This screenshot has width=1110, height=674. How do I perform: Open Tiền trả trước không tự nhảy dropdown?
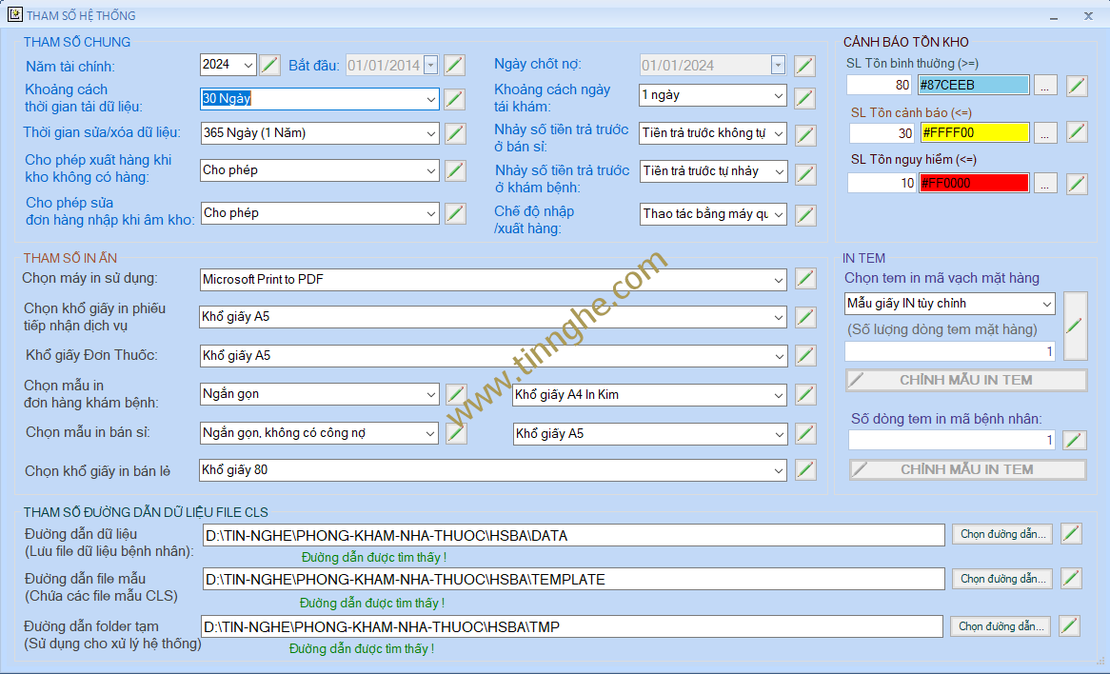pos(778,134)
